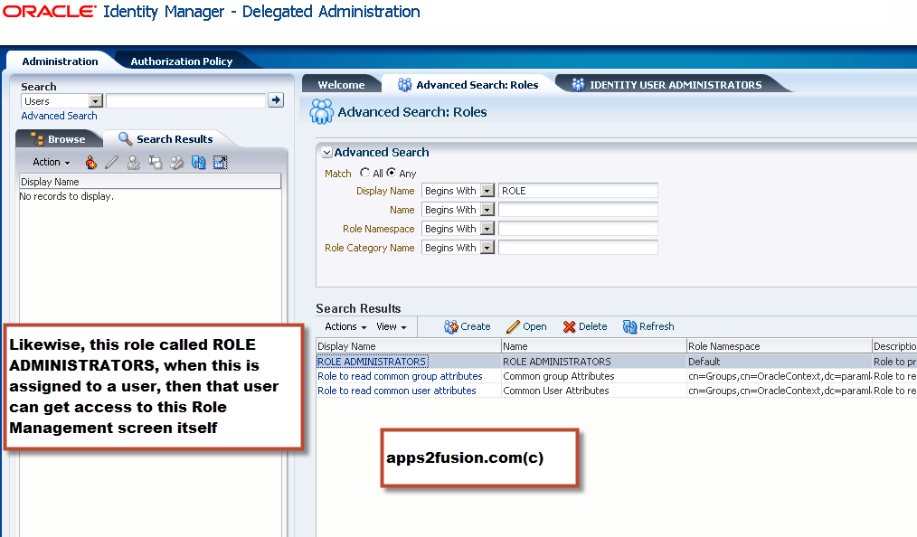The height and width of the screenshot is (537, 917).
Task: Open the Users search type dropdown
Action: (95, 101)
